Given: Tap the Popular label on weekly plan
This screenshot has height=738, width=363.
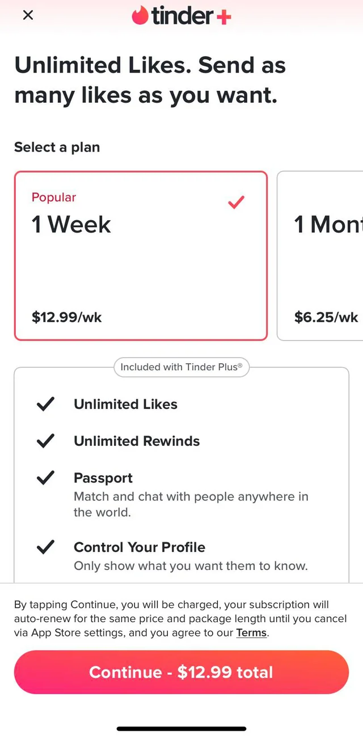Looking at the screenshot, I should (54, 198).
